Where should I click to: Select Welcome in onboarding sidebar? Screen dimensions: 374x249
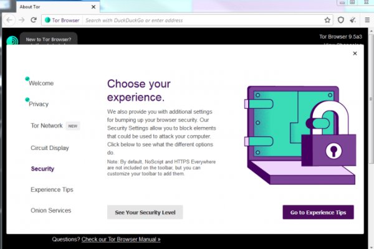pyautogui.click(x=41, y=83)
